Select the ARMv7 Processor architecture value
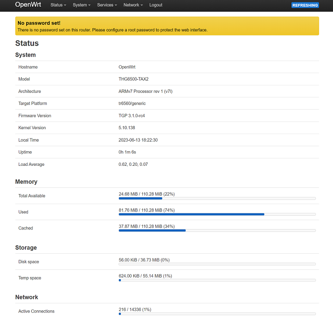This screenshot has width=333, height=322. point(145,91)
